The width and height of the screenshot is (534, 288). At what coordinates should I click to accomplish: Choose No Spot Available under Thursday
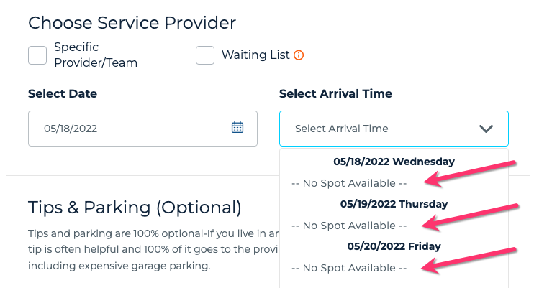click(x=349, y=226)
